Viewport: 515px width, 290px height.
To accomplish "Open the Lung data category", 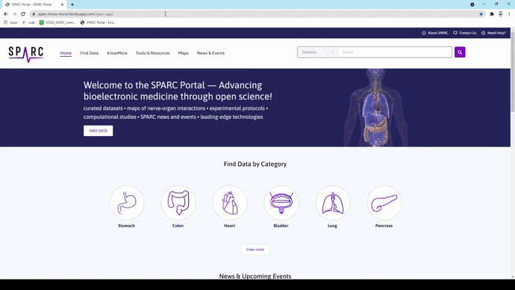I will click(333, 203).
